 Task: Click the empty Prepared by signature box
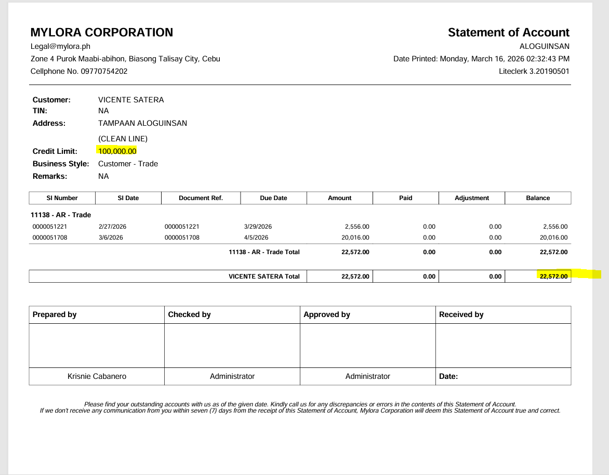pos(97,346)
